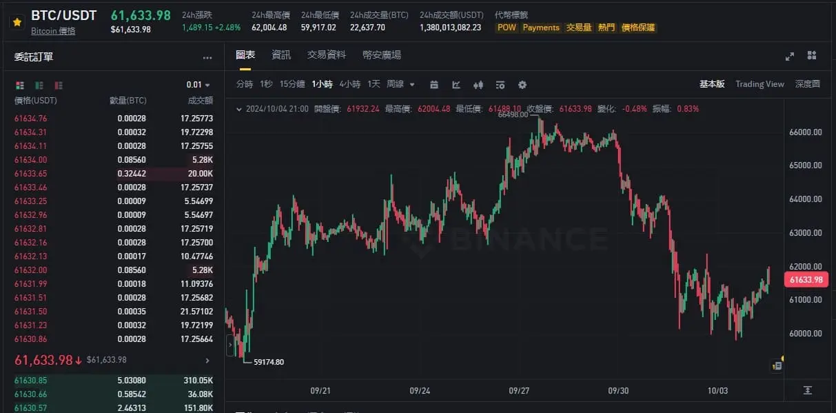Open the multi-chart layout grid icon
Image resolution: width=836 pixels, height=413 pixels.
(812, 55)
